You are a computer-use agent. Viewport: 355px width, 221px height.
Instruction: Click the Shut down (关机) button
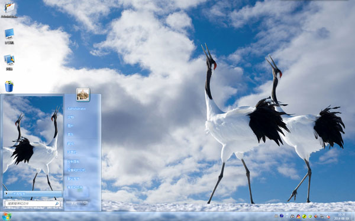[74, 204]
